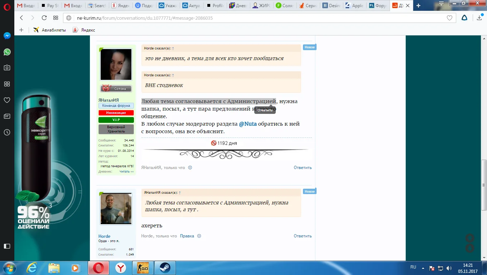Switch to Steam in the taskbar

(165, 268)
